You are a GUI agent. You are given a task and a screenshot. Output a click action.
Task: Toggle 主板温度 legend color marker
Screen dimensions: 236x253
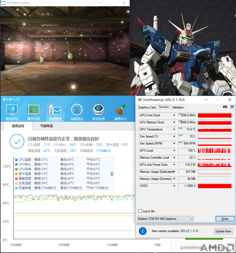coord(16,183)
